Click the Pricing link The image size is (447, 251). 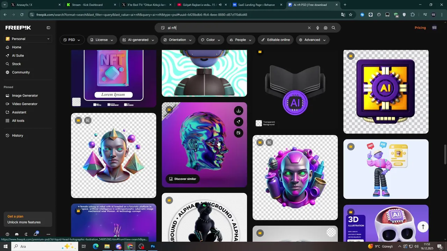click(x=420, y=28)
